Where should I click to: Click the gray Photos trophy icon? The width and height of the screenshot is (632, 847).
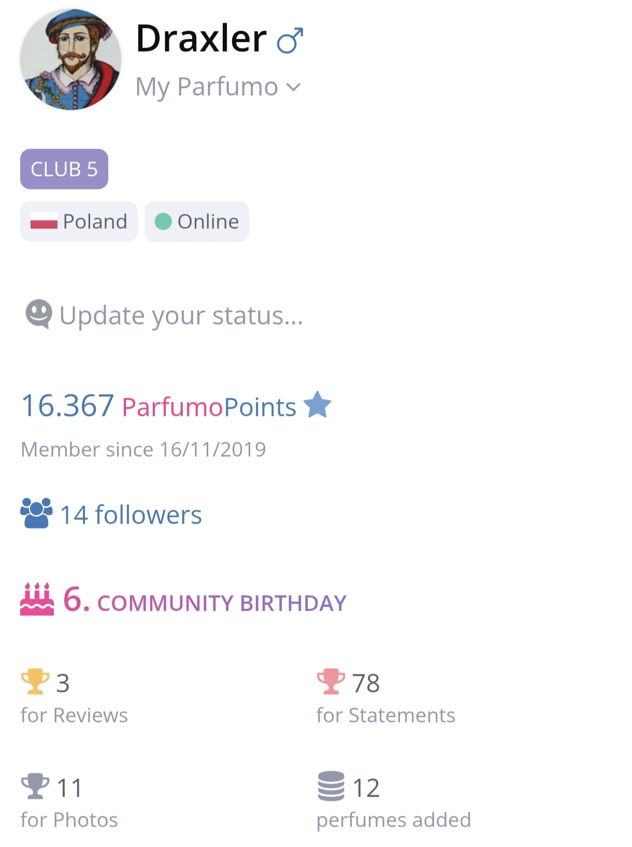point(35,786)
